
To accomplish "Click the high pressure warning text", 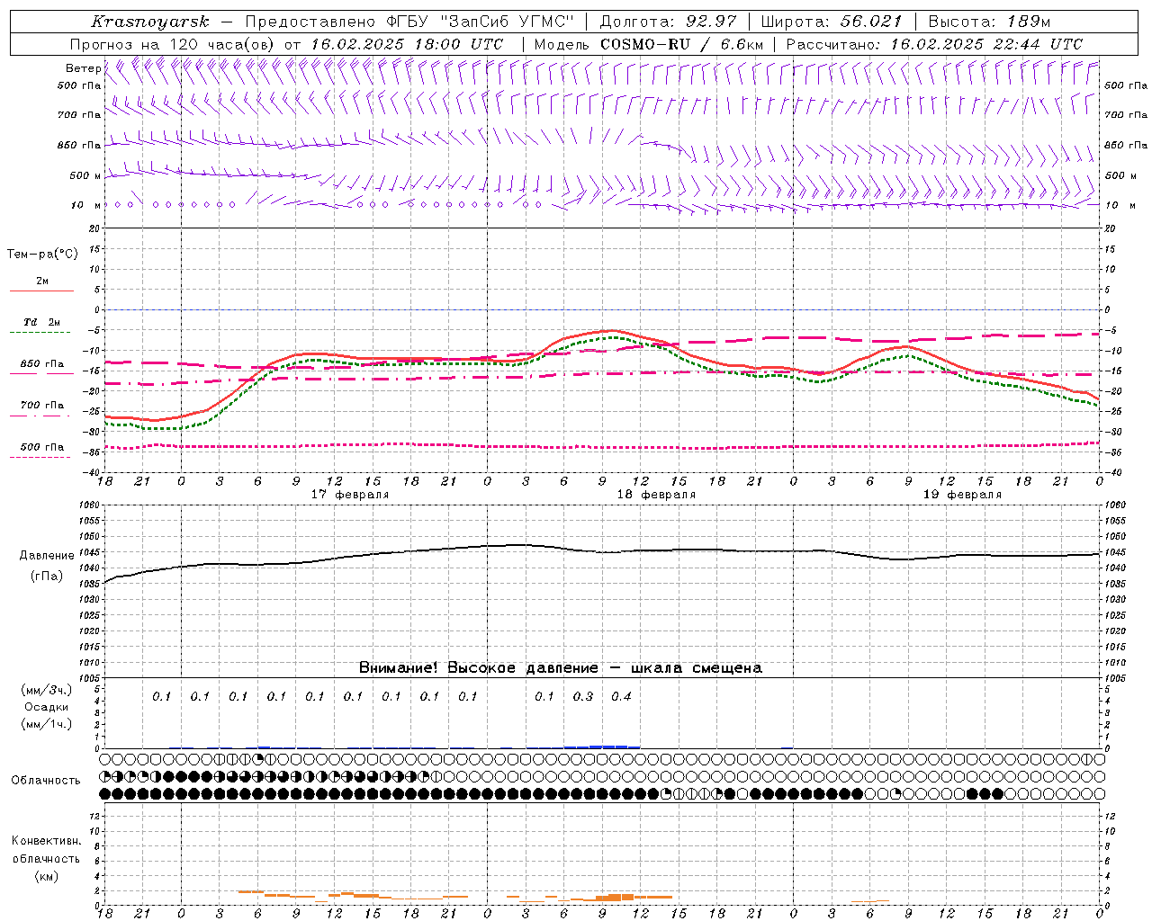I will click(560, 667).
